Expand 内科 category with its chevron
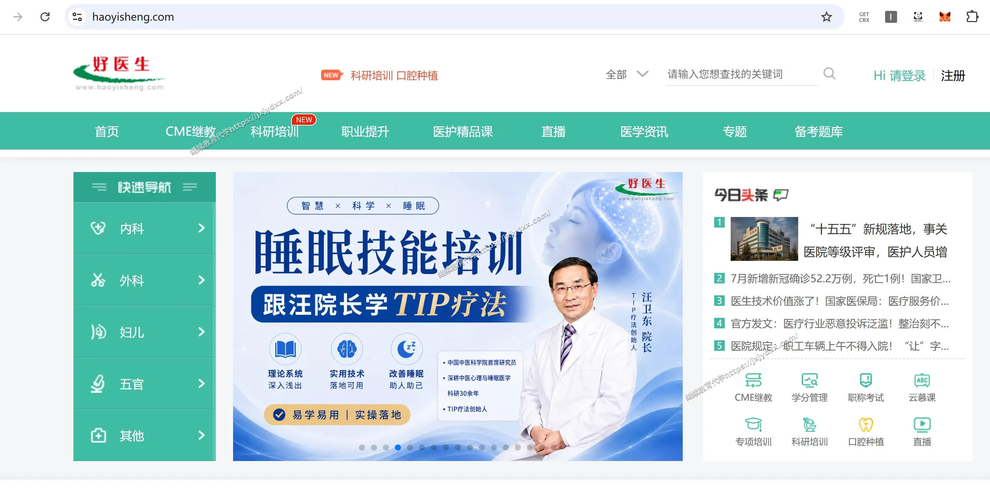Viewport: 990px width, 491px height. 201,228
